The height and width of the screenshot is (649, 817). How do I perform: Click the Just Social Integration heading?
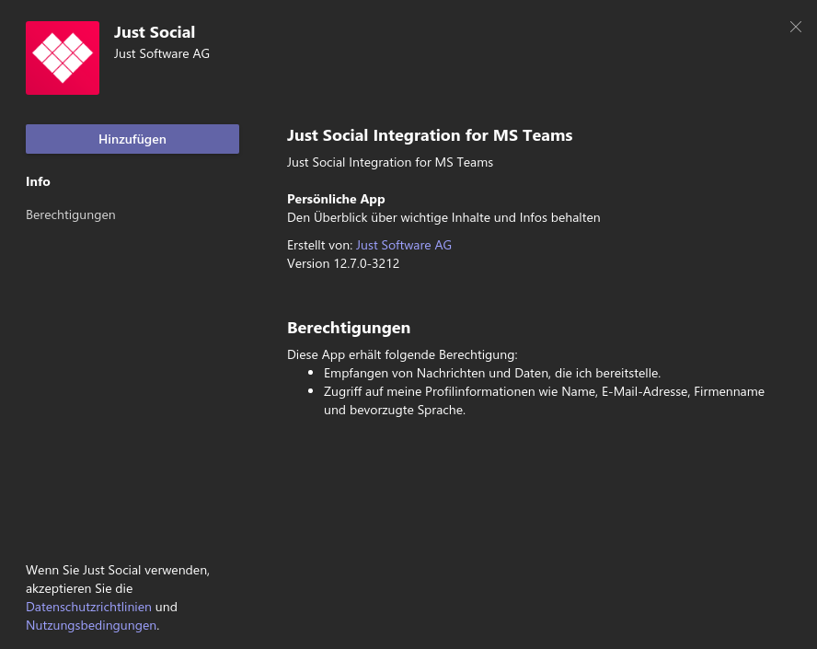(430, 135)
